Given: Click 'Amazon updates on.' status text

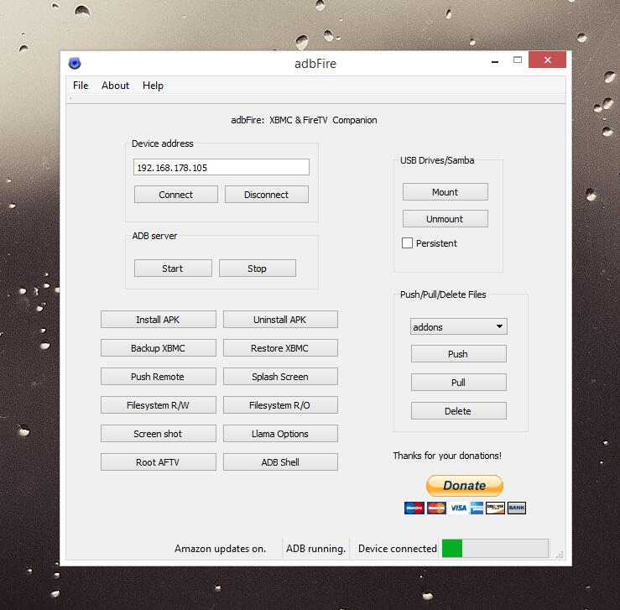Looking at the screenshot, I should 221,548.
